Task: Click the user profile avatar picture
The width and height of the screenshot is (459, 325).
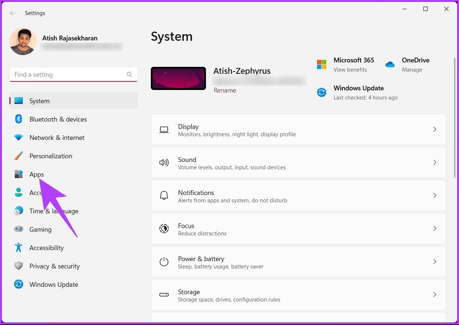Action: point(23,41)
